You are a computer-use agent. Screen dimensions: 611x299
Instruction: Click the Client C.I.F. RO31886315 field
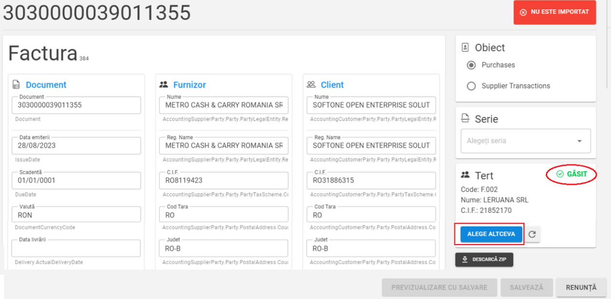tap(371, 180)
